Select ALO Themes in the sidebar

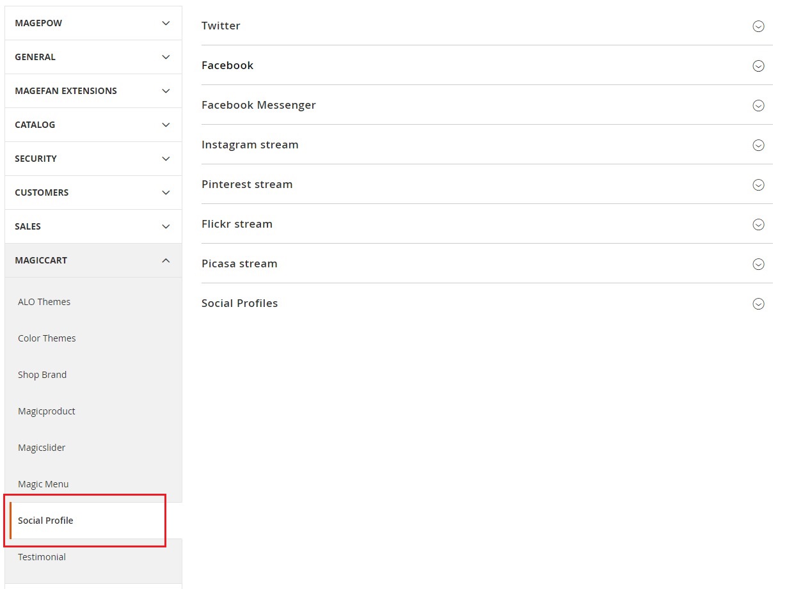tap(44, 302)
